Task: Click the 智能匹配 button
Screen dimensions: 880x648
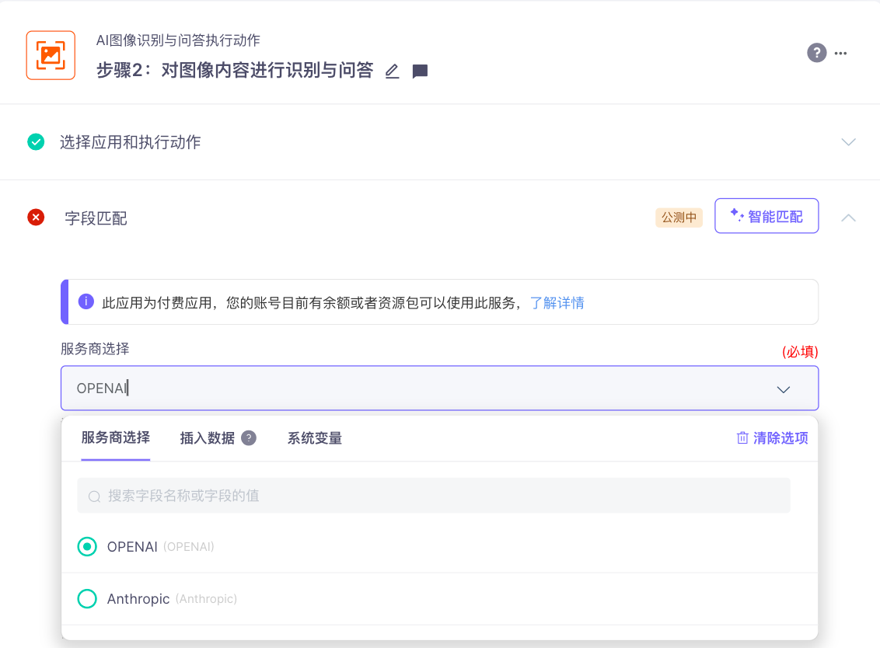Action: click(767, 216)
